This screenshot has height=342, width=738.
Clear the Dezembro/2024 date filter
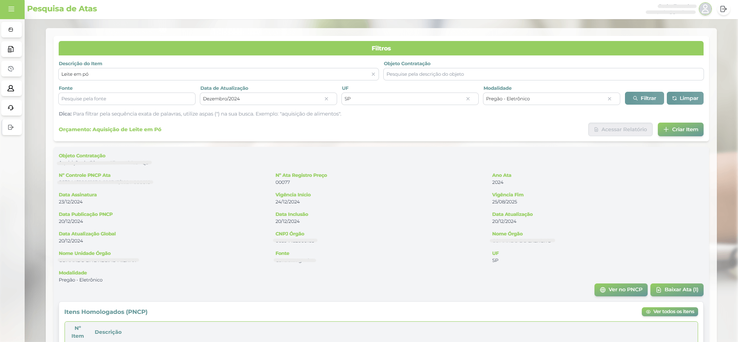pyautogui.click(x=326, y=99)
